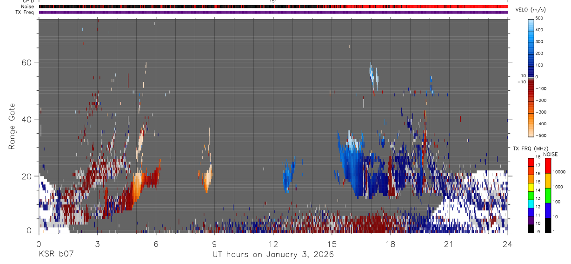Select purple swatch in TX FRQ legend
The height and width of the screenshot is (264, 571).
(531, 220)
